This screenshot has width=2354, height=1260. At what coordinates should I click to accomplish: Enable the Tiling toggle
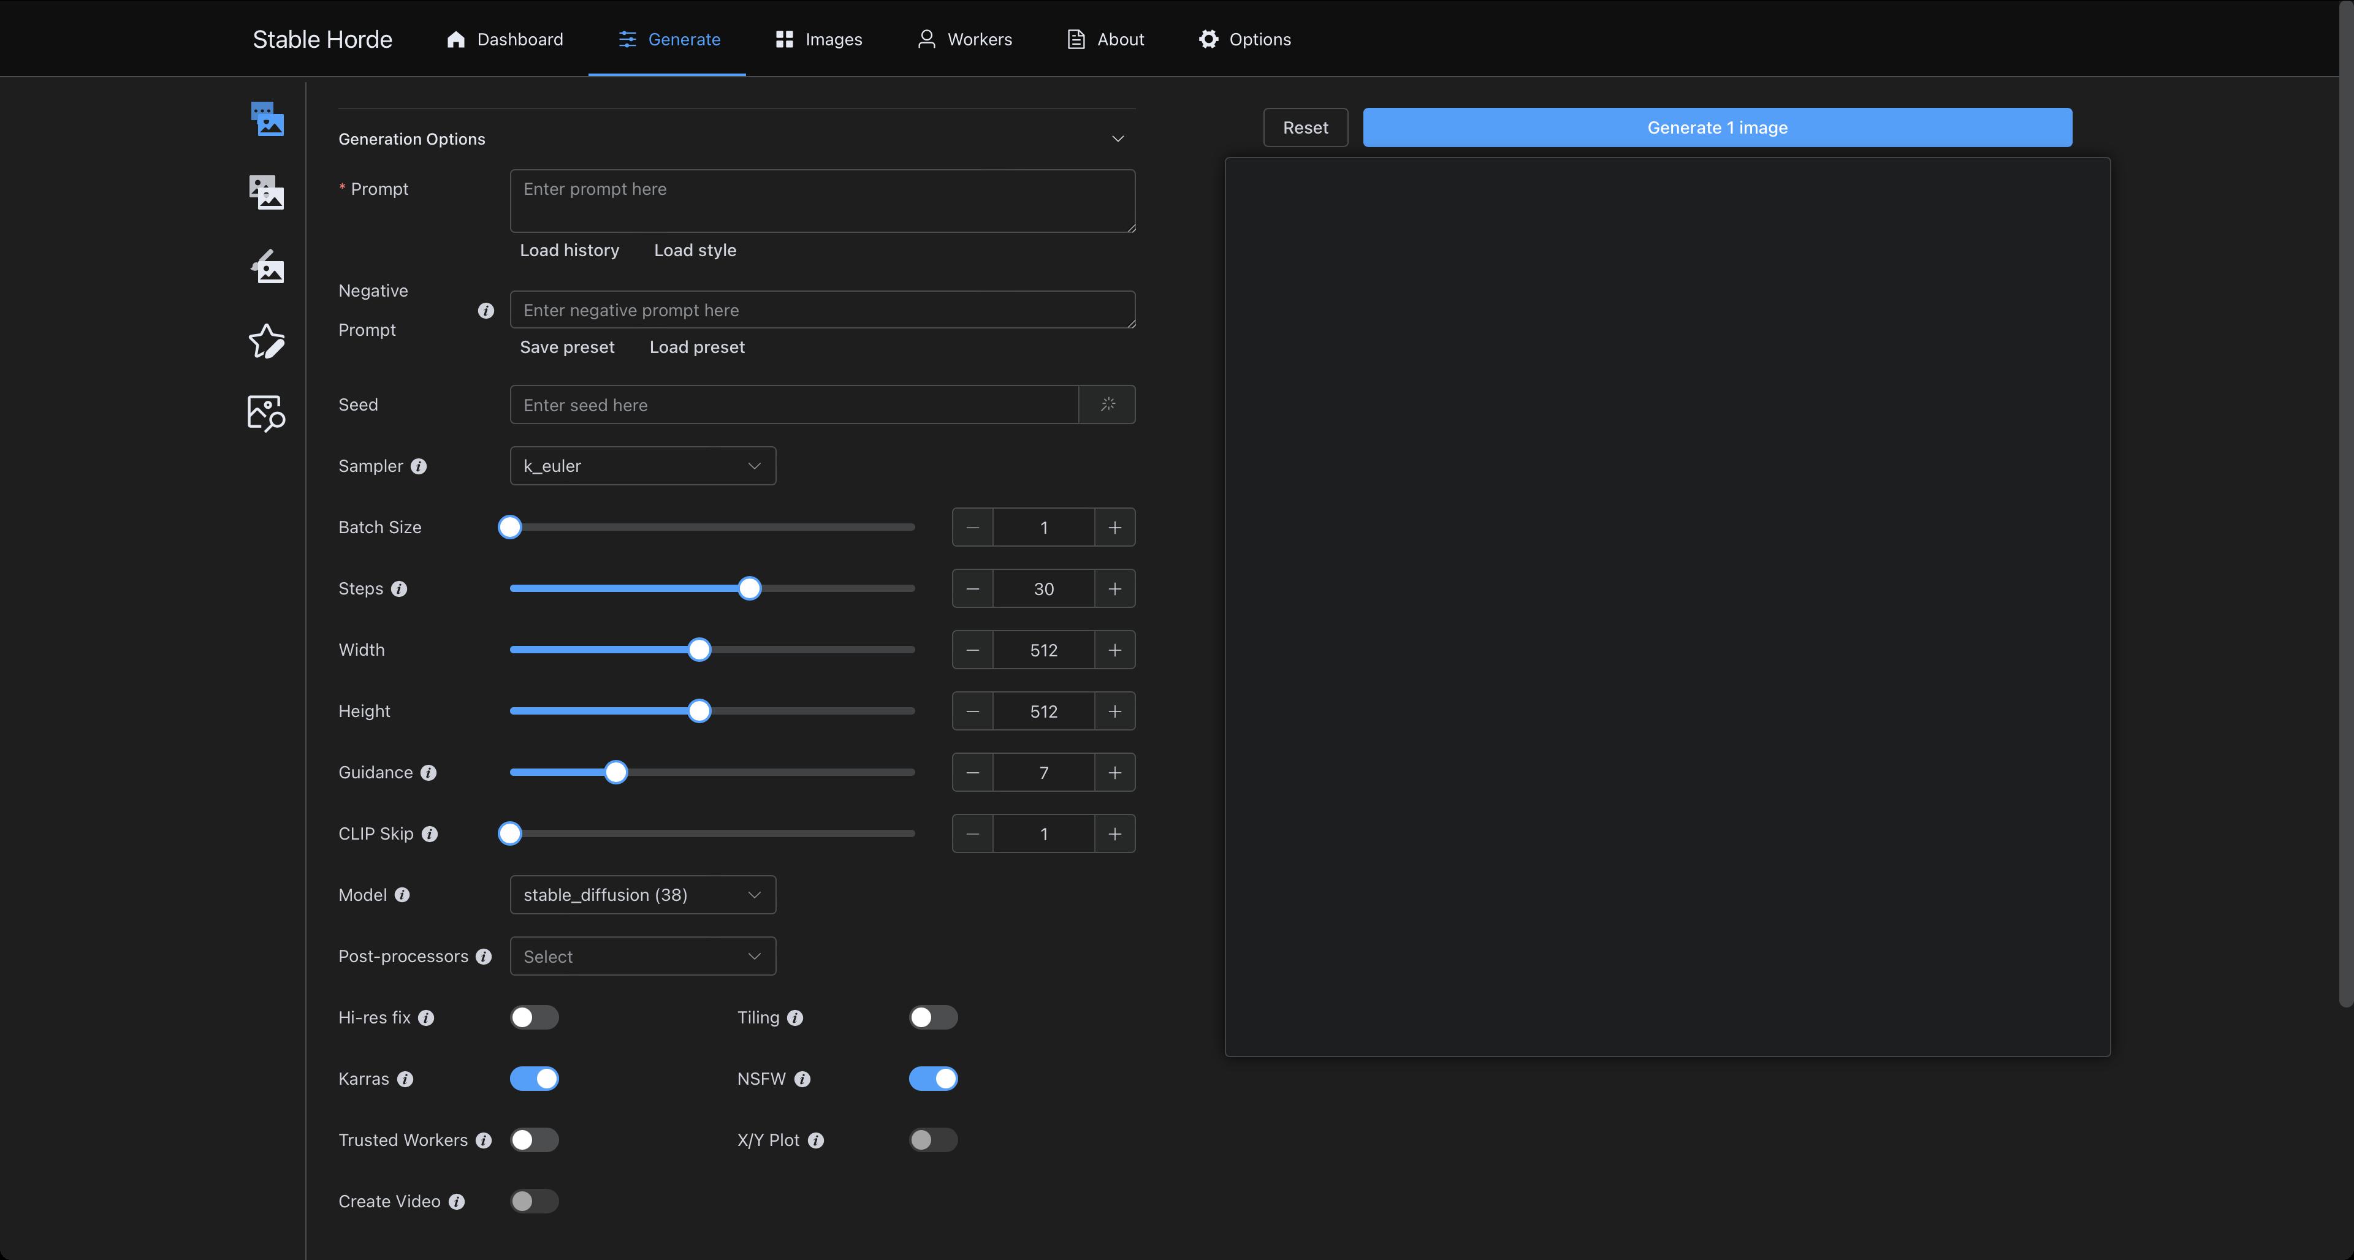(933, 1018)
